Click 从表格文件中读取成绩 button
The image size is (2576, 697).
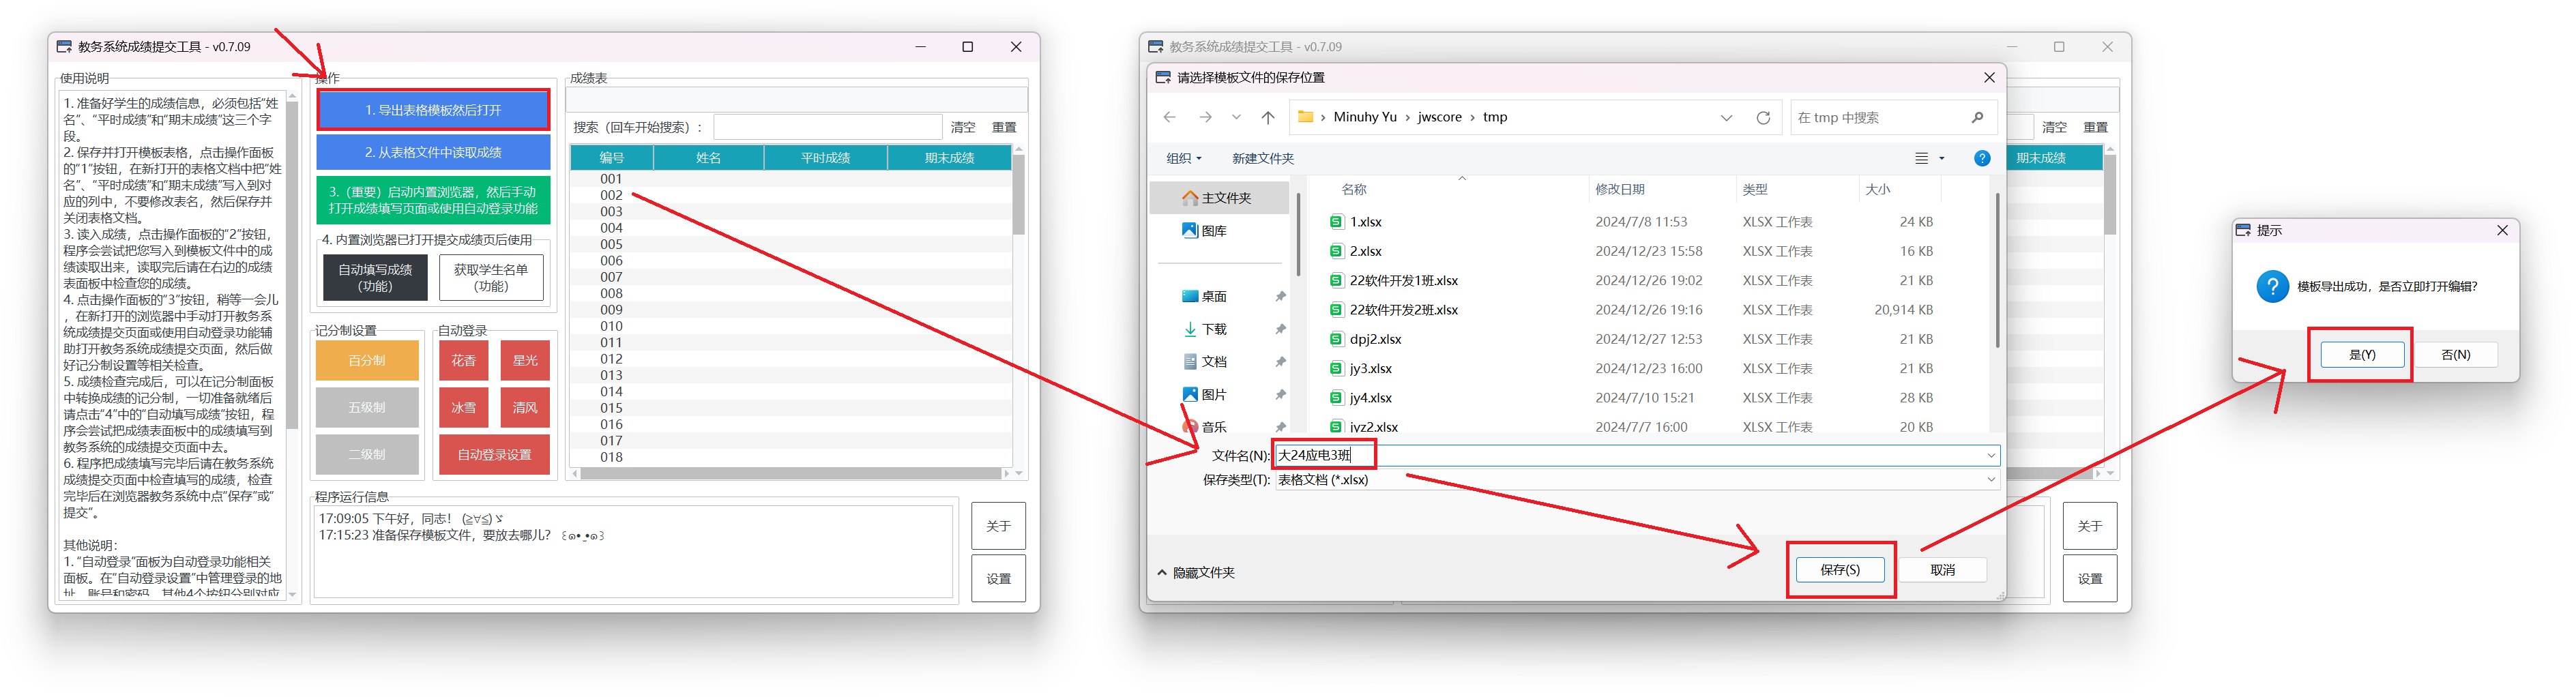(433, 153)
